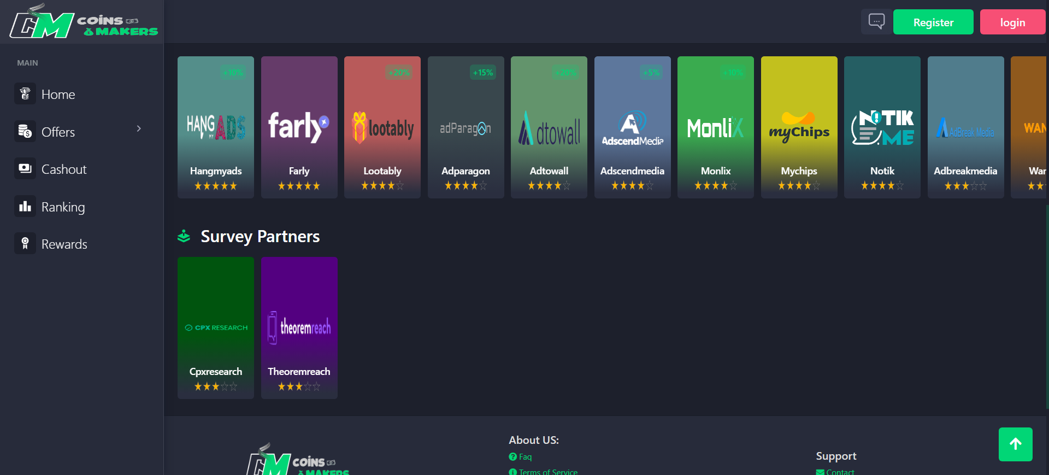
Task: Click the scroll-to-top arrow button
Action: pos(1015,444)
